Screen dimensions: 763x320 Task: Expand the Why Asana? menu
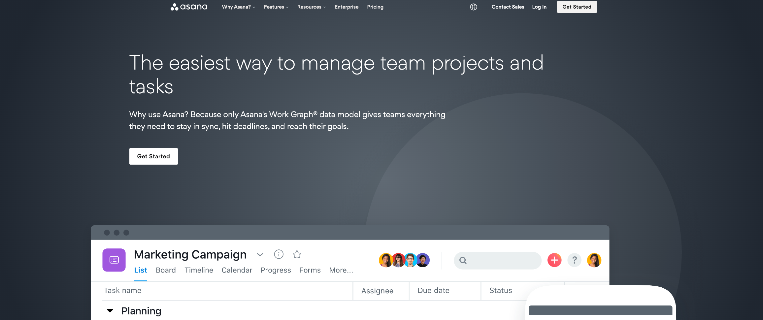pyautogui.click(x=238, y=7)
